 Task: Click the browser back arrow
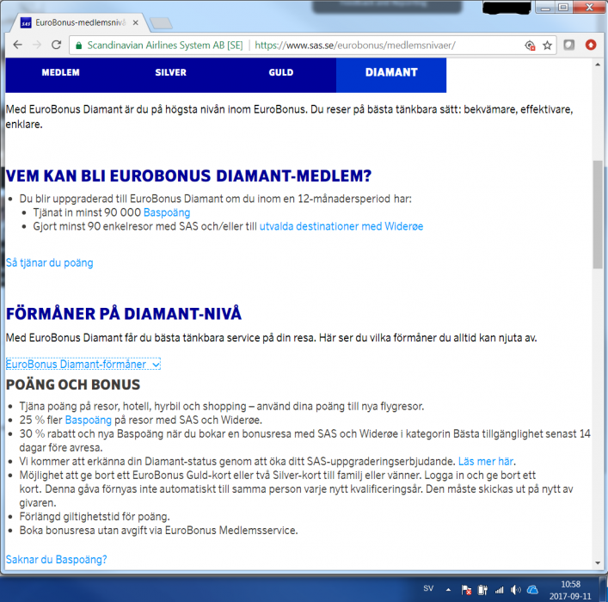[x=18, y=45]
